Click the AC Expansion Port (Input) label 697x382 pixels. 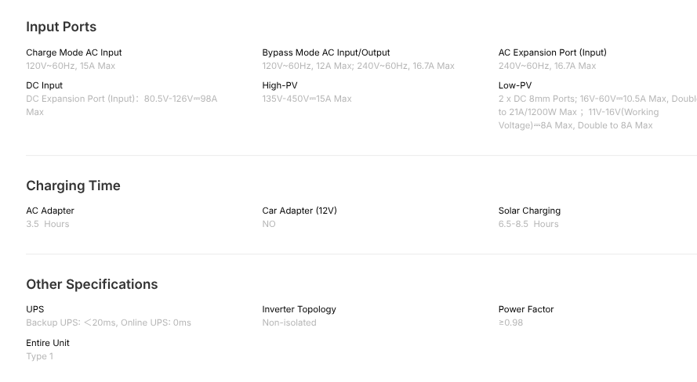tap(552, 52)
